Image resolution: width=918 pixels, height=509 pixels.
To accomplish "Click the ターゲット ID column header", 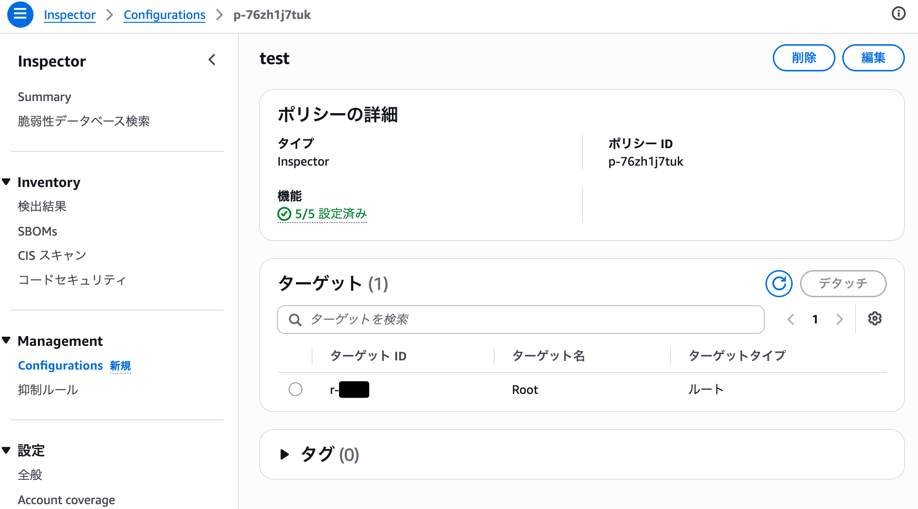I will tap(368, 356).
